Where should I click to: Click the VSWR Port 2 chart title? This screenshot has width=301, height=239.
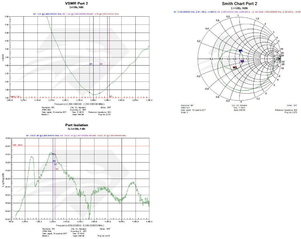[x=76, y=3]
